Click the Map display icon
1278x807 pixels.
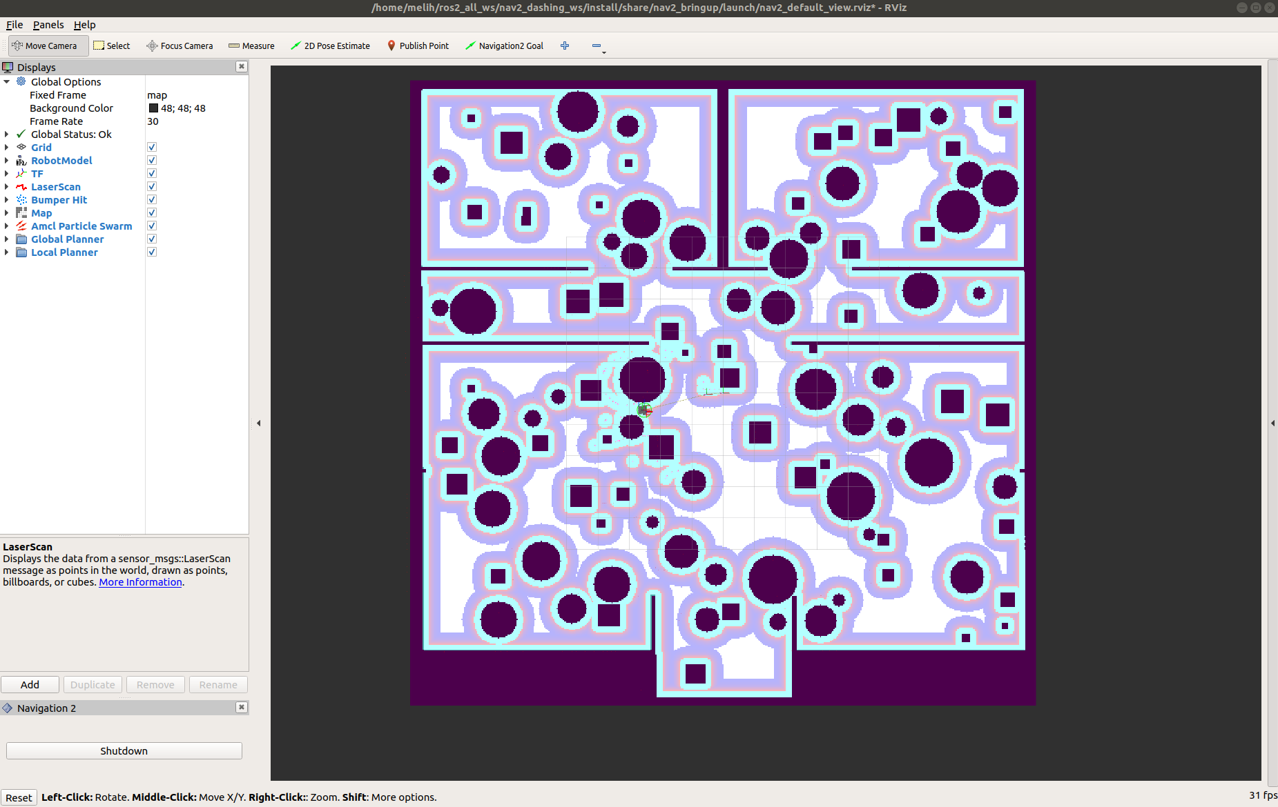coord(21,212)
